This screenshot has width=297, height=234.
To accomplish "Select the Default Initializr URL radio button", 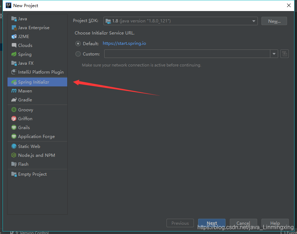I will pos(78,43).
